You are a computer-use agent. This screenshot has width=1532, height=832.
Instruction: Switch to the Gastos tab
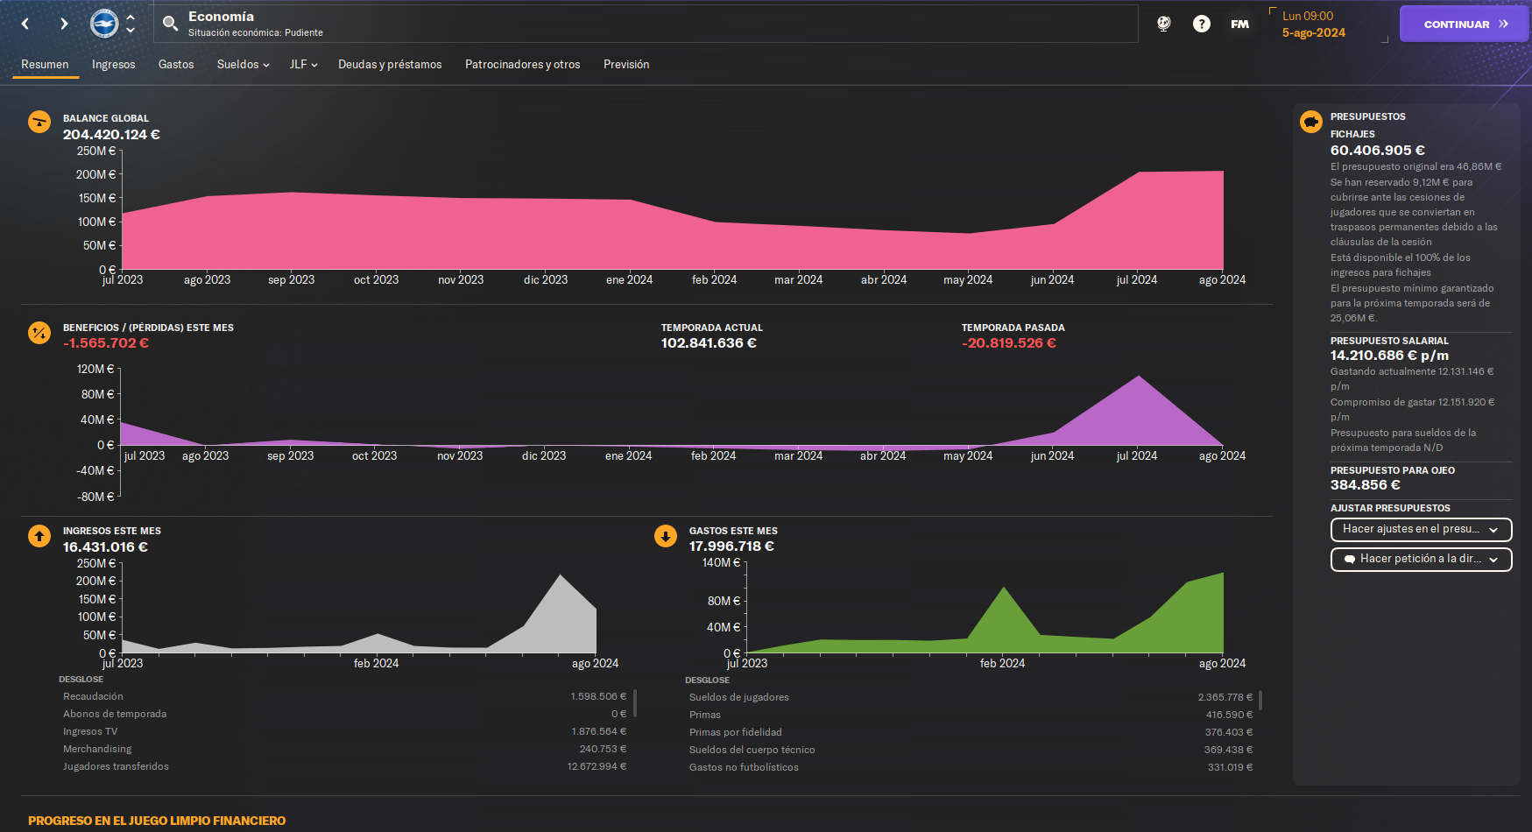click(x=176, y=65)
